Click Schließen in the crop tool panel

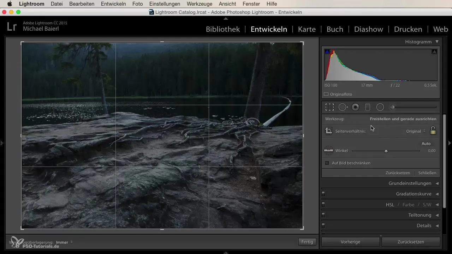427,173
